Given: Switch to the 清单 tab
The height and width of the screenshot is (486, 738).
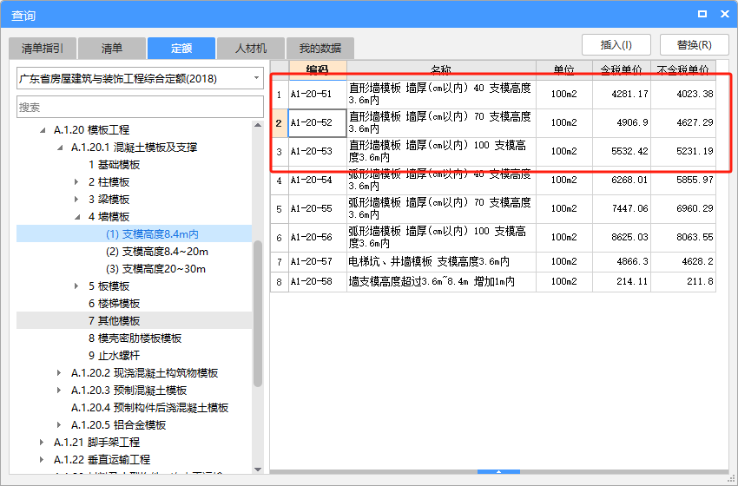Looking at the screenshot, I should click(x=112, y=49).
